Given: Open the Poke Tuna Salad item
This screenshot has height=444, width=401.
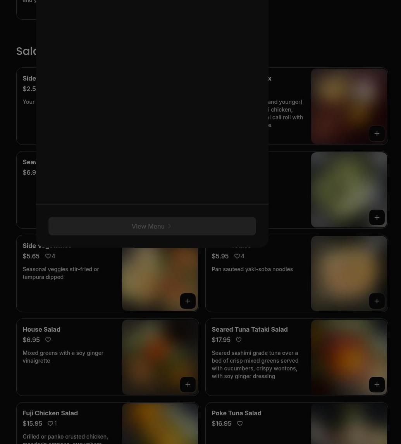Looking at the screenshot, I should 236,413.
